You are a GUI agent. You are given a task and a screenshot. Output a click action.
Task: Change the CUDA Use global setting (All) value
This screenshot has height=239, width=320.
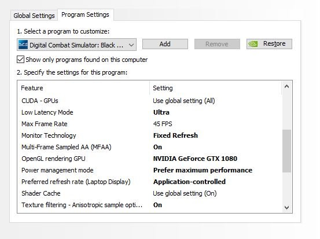point(184,101)
